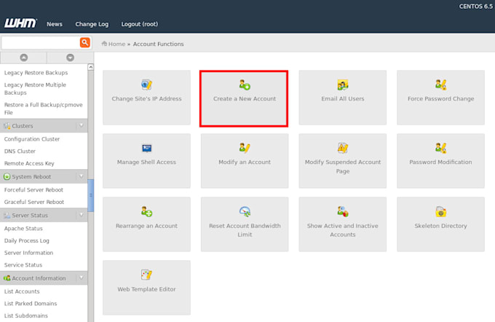The image size is (495, 322).
Task: Click the Create a New Account icon
Action: pyautogui.click(x=245, y=85)
